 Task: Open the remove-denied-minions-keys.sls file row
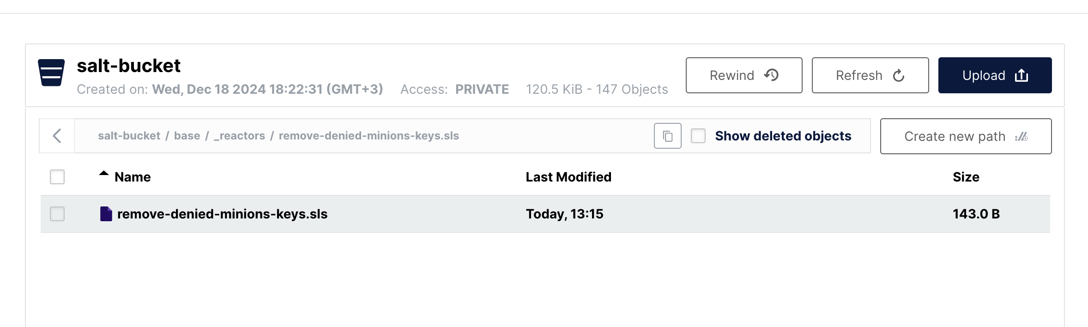pos(222,214)
